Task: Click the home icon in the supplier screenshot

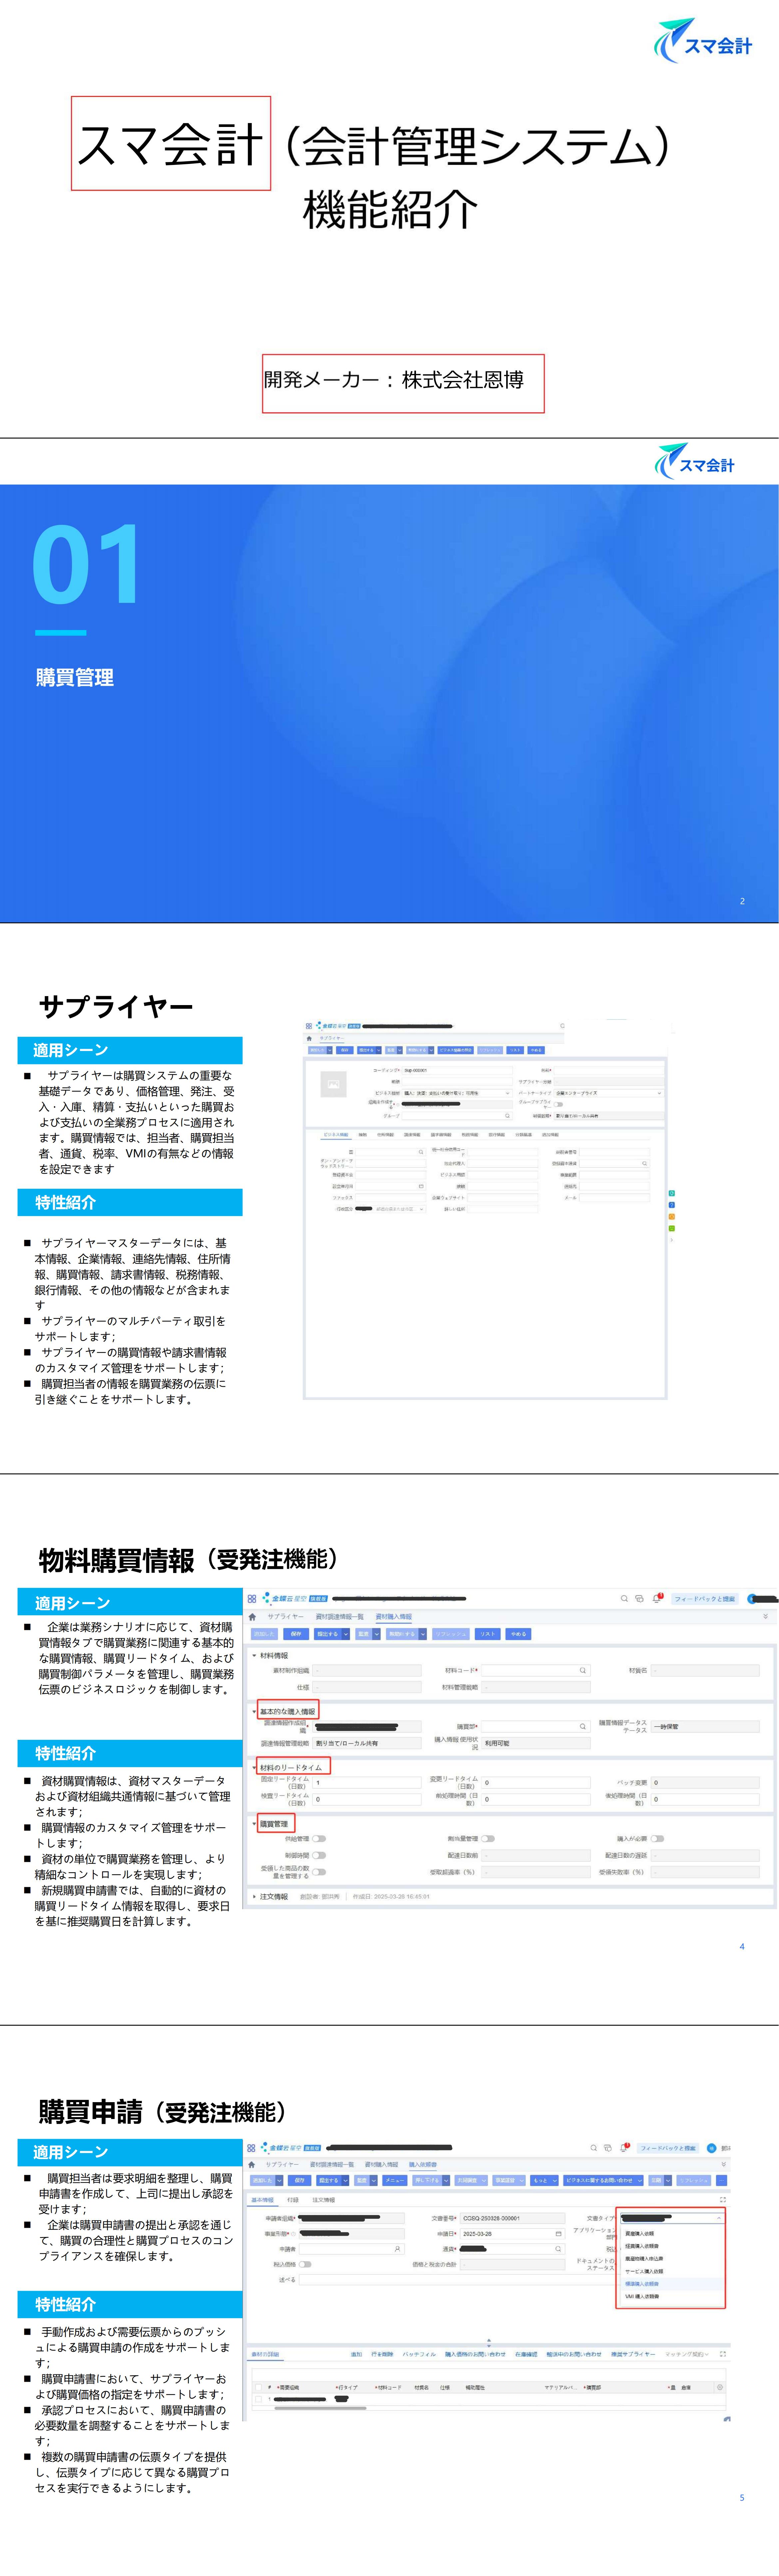Action: [x=309, y=1038]
